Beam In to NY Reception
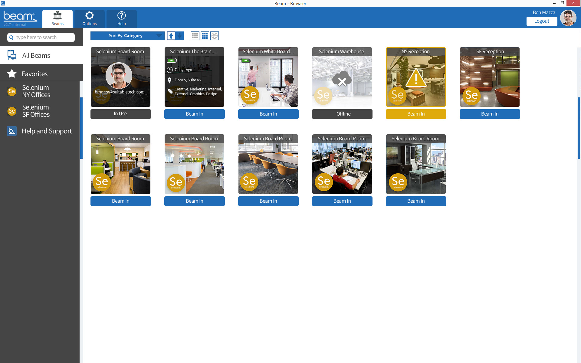The height and width of the screenshot is (363, 581). pyautogui.click(x=416, y=114)
